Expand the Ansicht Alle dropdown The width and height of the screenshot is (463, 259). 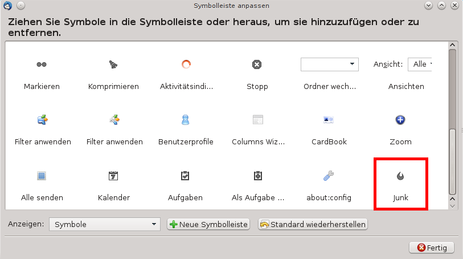[x=420, y=64]
